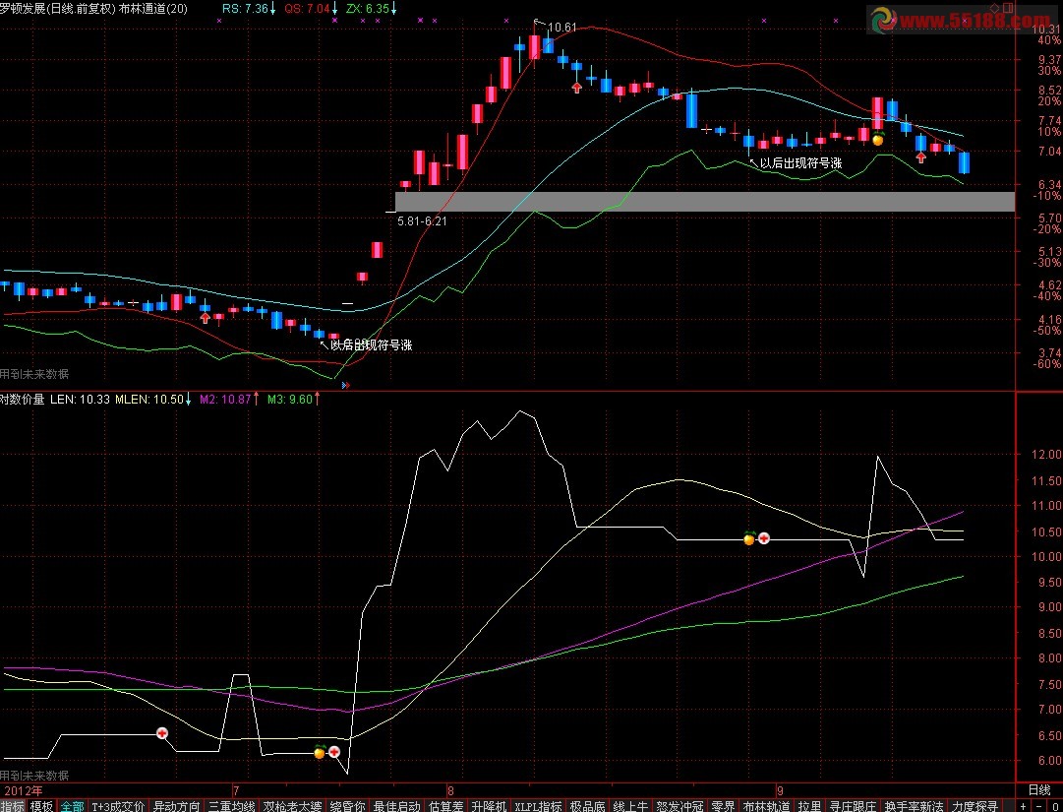Screen dimensions: 1063x812
Task: Click the LEN: 10.33 readout
Action: pos(80,399)
